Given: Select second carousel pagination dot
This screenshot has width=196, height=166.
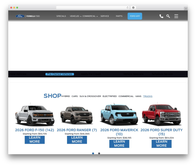Looking at the screenshot, I should tap(99, 153).
